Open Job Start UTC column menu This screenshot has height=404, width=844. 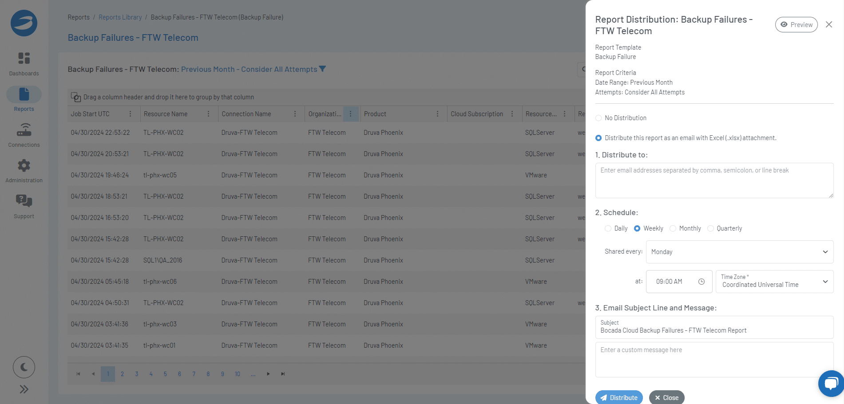tap(130, 114)
